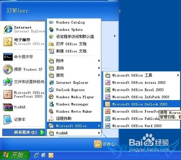The width and height of the screenshot is (181, 160).
Task: Select 游戏 folder menu item
Action: tap(74, 75)
